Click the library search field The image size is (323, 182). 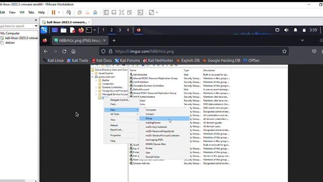[x=17, y=26]
